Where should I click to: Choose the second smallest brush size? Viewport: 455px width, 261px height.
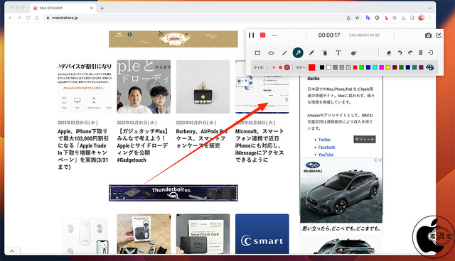(x=274, y=67)
